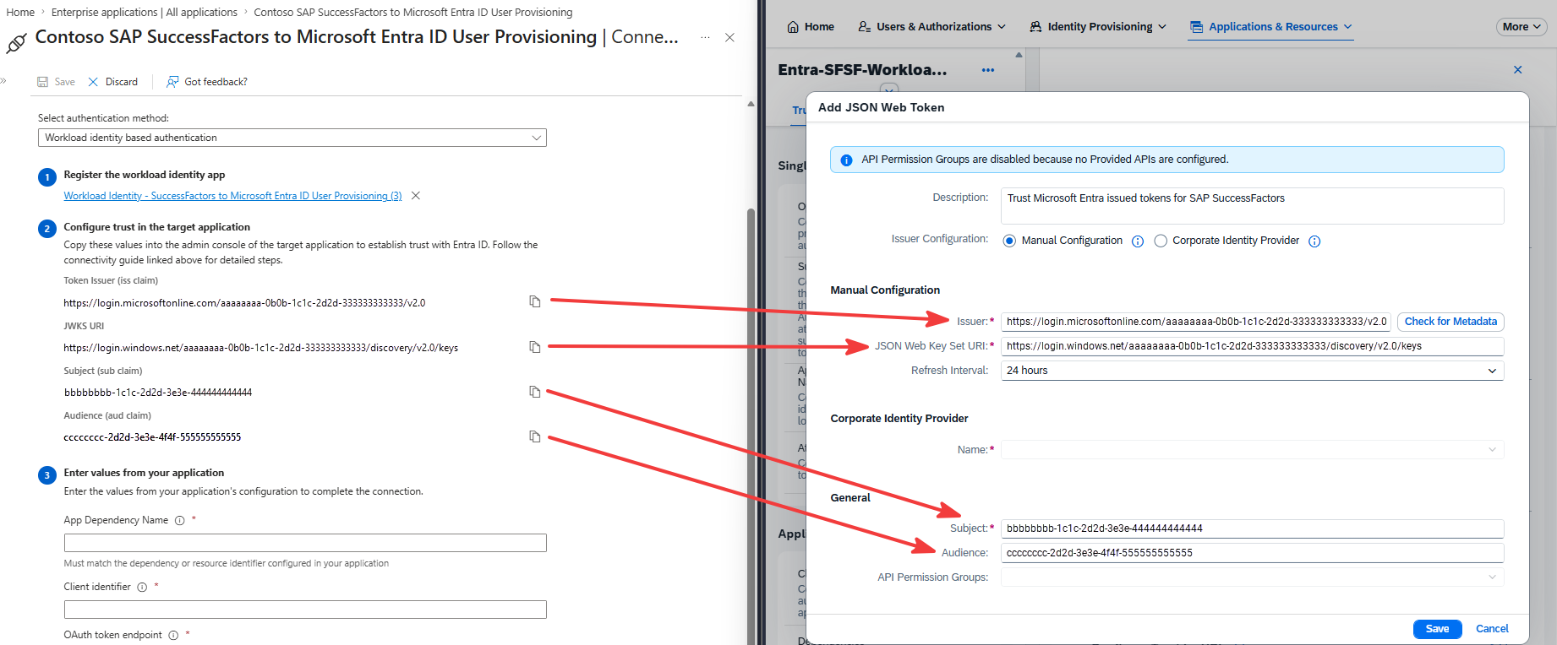
Task: Click the Audience field in SAP dialog
Action: pos(1252,553)
